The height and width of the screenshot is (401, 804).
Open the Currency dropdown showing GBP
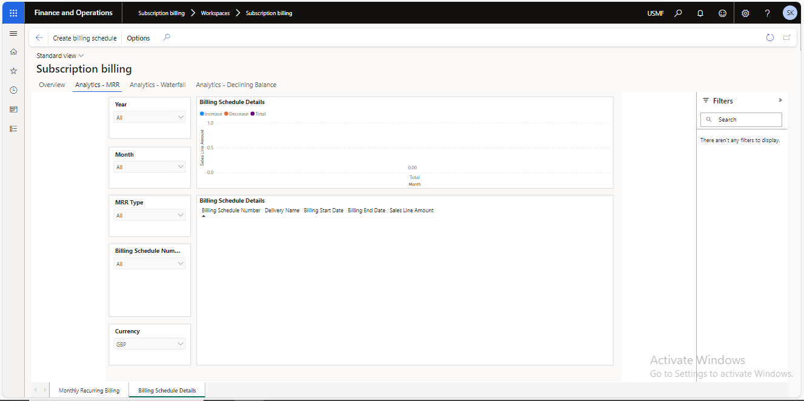[x=150, y=344]
